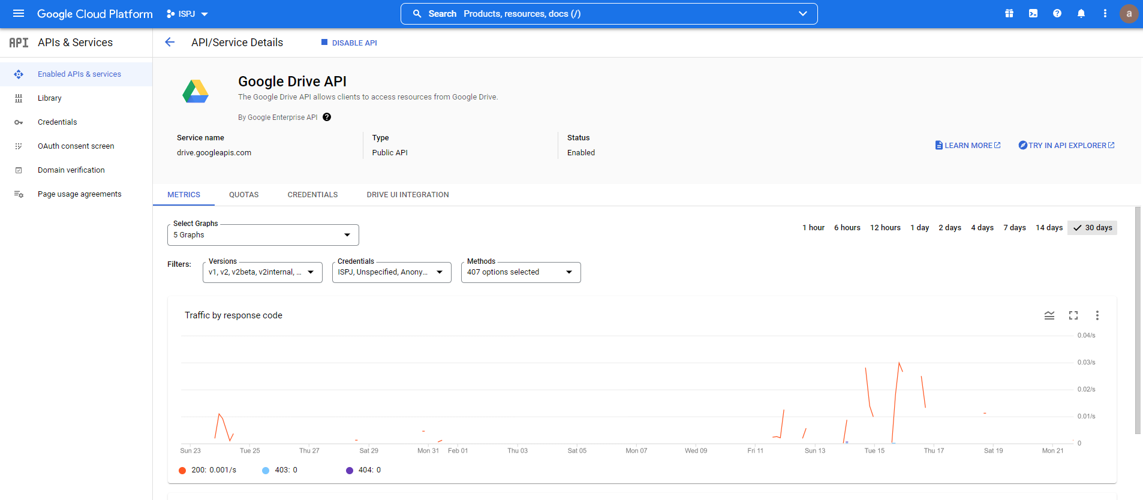Toggle the chart legend icon

1049,315
